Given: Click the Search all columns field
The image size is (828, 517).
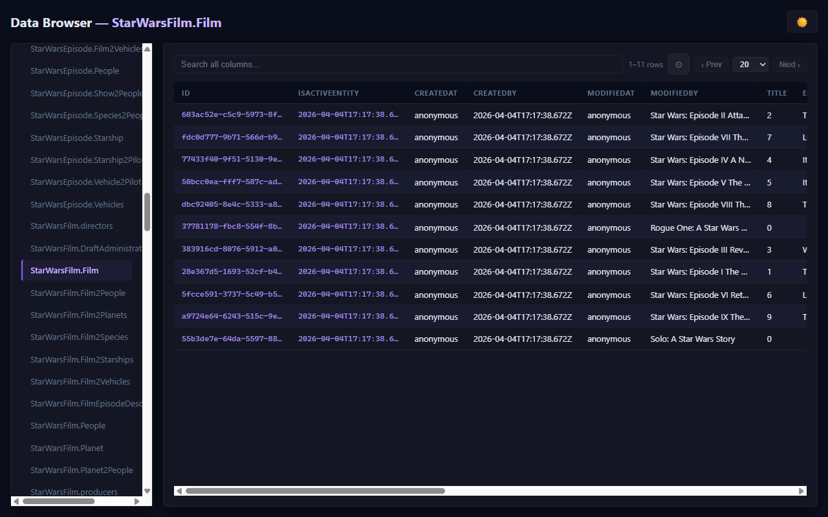Looking at the screenshot, I should point(398,64).
